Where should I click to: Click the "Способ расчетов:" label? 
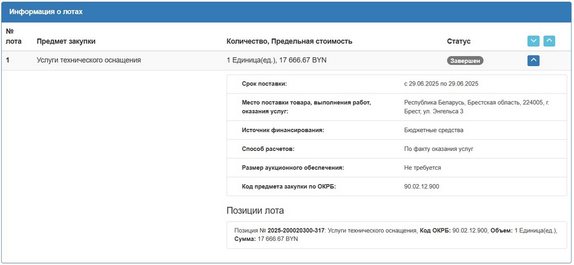[268, 149]
